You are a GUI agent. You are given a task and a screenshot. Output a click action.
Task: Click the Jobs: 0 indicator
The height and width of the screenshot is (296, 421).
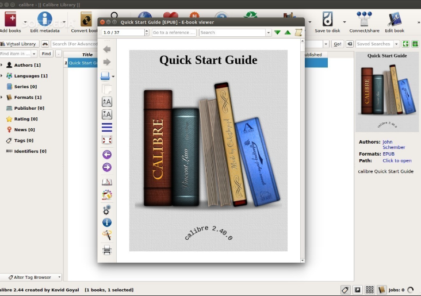pos(396,290)
